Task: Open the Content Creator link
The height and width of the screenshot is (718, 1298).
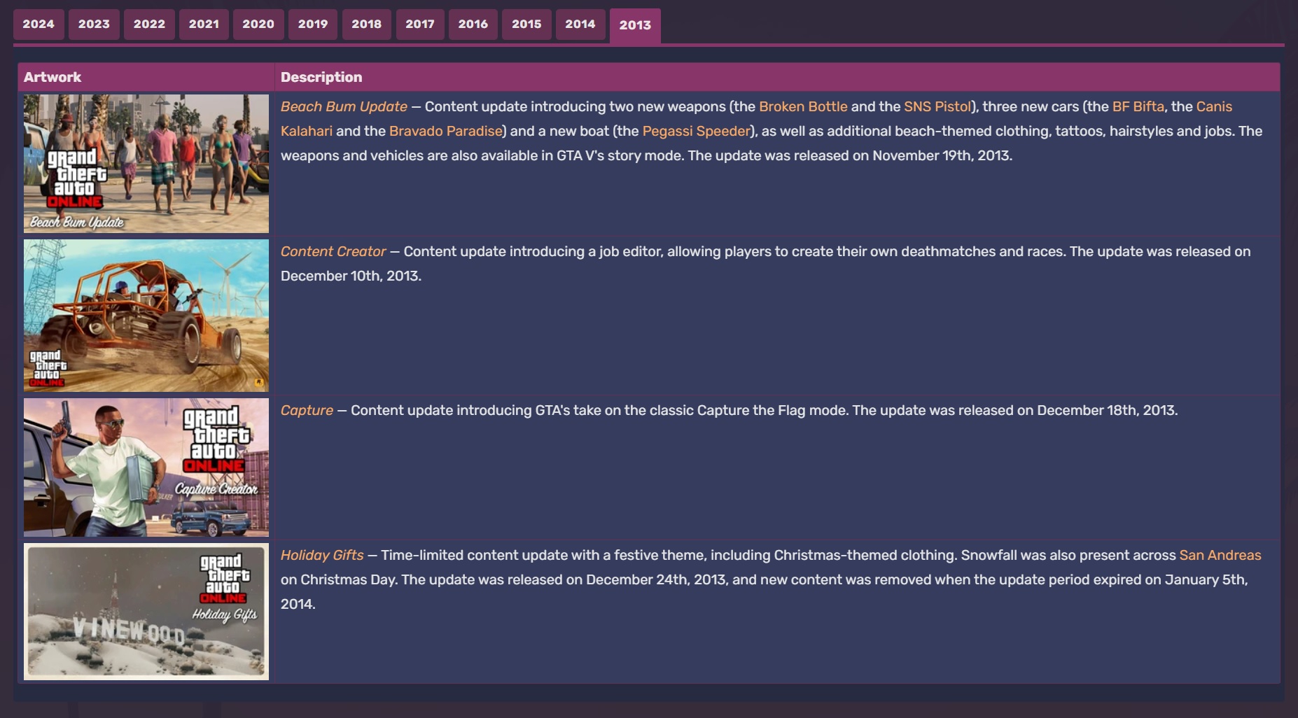Action: [x=333, y=251]
